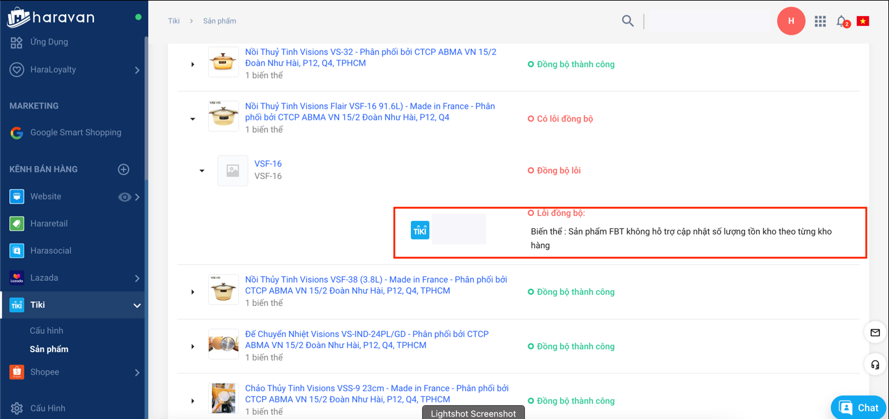Expand the Lazada submenu arrow
The image size is (889, 419).
tap(137, 278)
